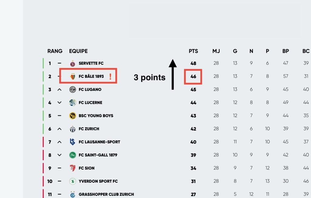Click FC Lucerne's downward rank arrow
Viewport: 311px width, 198px height.
(60, 103)
